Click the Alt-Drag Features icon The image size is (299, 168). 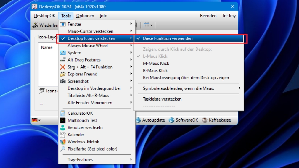[x=62, y=60]
